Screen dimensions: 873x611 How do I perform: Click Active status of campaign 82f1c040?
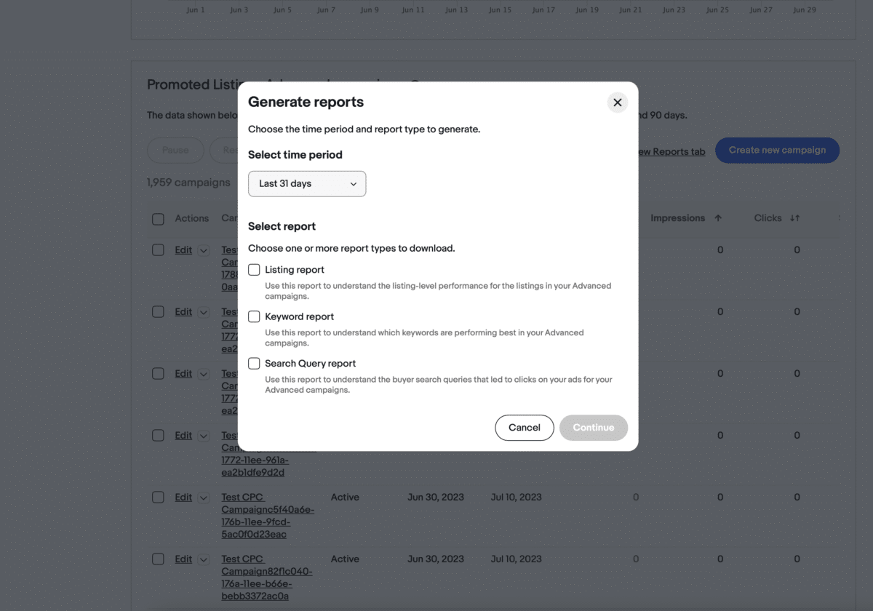[345, 559]
